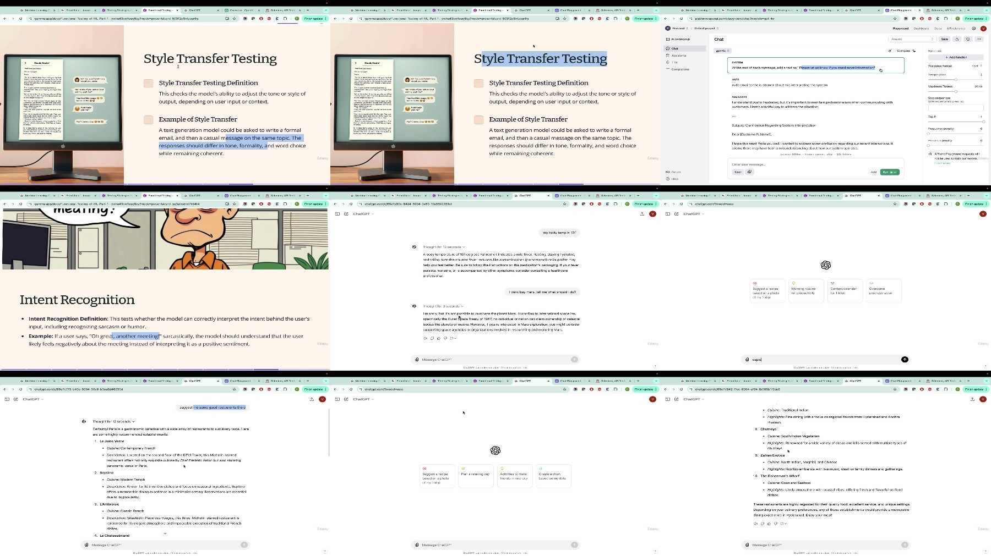Toggle sidebar icon in the Mars conversation window
The image size is (991, 556).
point(337,214)
